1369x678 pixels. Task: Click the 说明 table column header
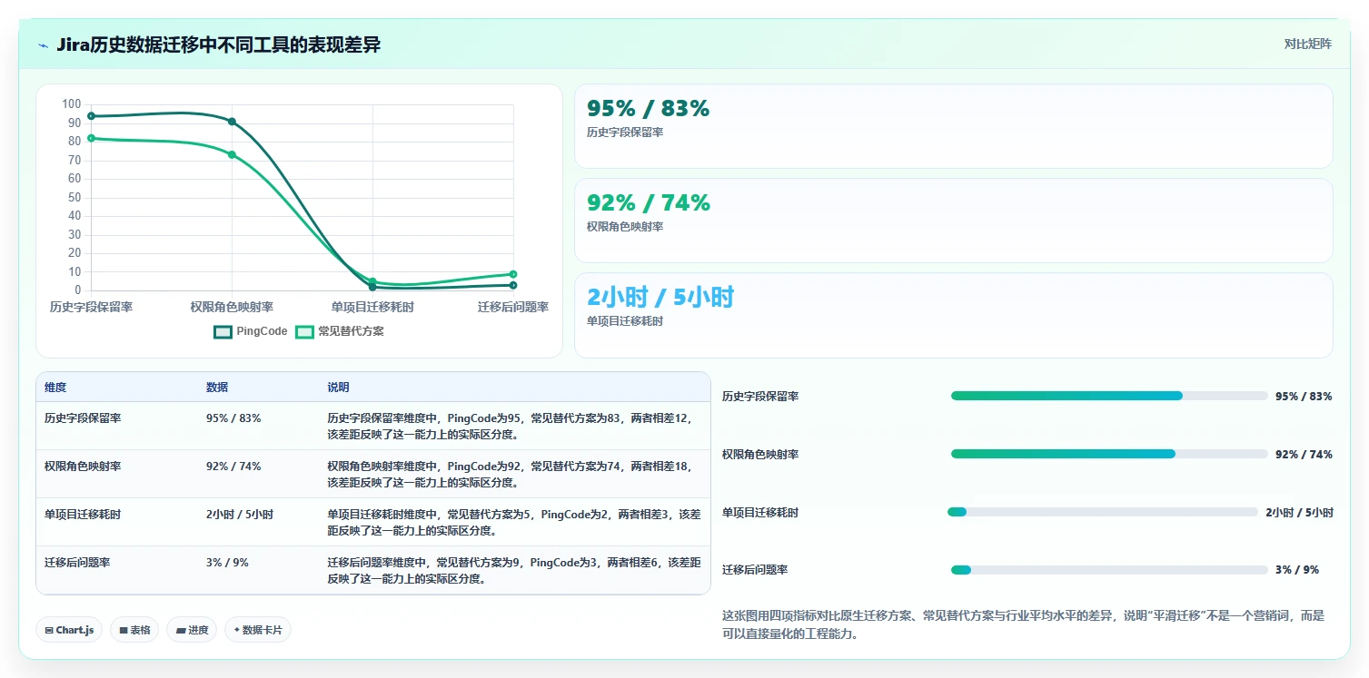(338, 388)
